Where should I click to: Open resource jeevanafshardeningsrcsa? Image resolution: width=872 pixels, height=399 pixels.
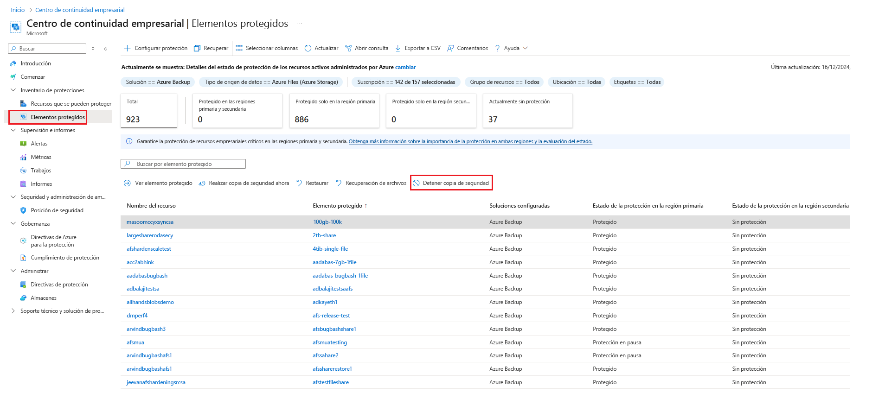click(156, 382)
